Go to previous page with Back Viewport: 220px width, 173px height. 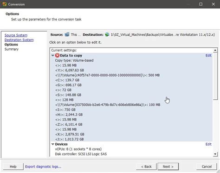click(x=146, y=167)
